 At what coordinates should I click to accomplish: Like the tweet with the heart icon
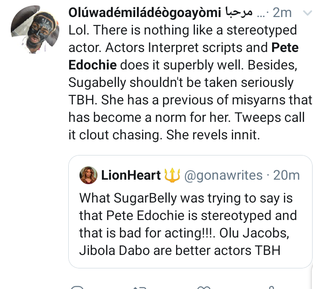pos(204,287)
